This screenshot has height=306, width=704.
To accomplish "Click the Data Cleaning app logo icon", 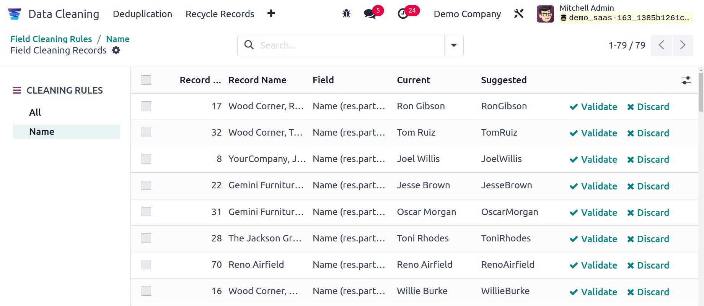I will click(x=15, y=14).
